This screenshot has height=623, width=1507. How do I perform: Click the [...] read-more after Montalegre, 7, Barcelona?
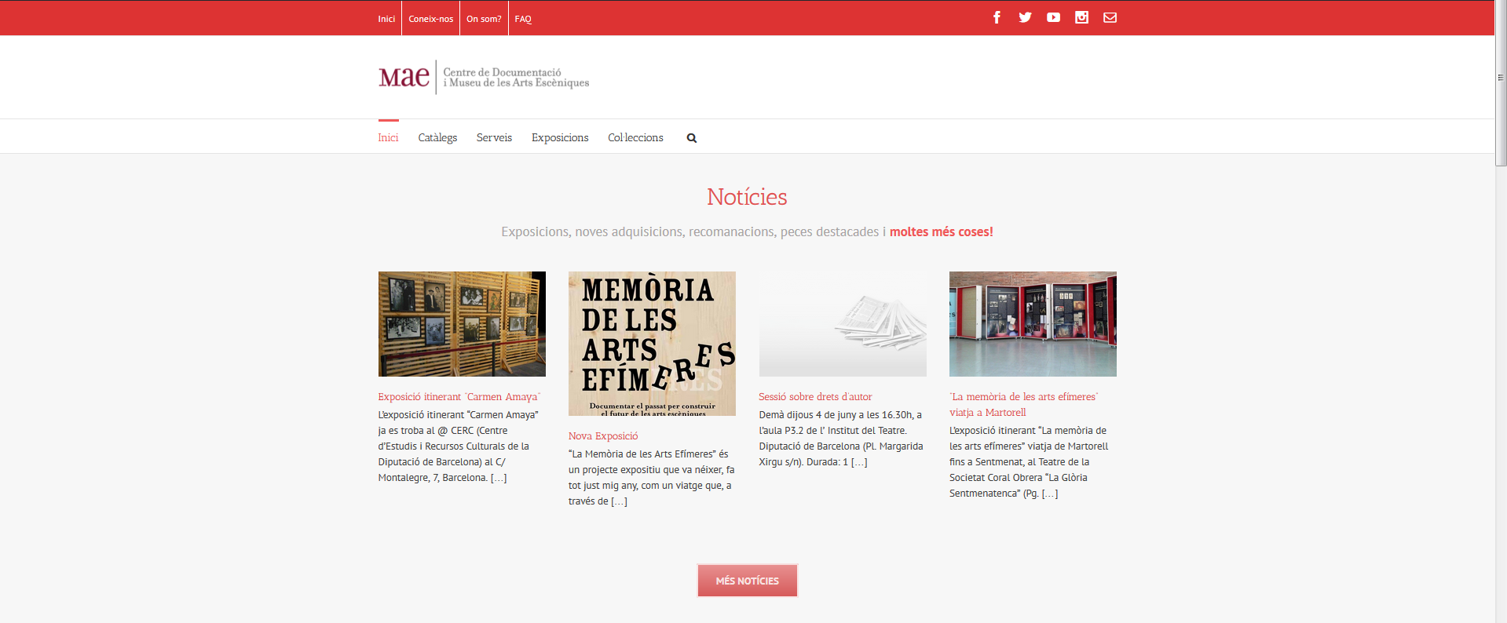pos(499,478)
